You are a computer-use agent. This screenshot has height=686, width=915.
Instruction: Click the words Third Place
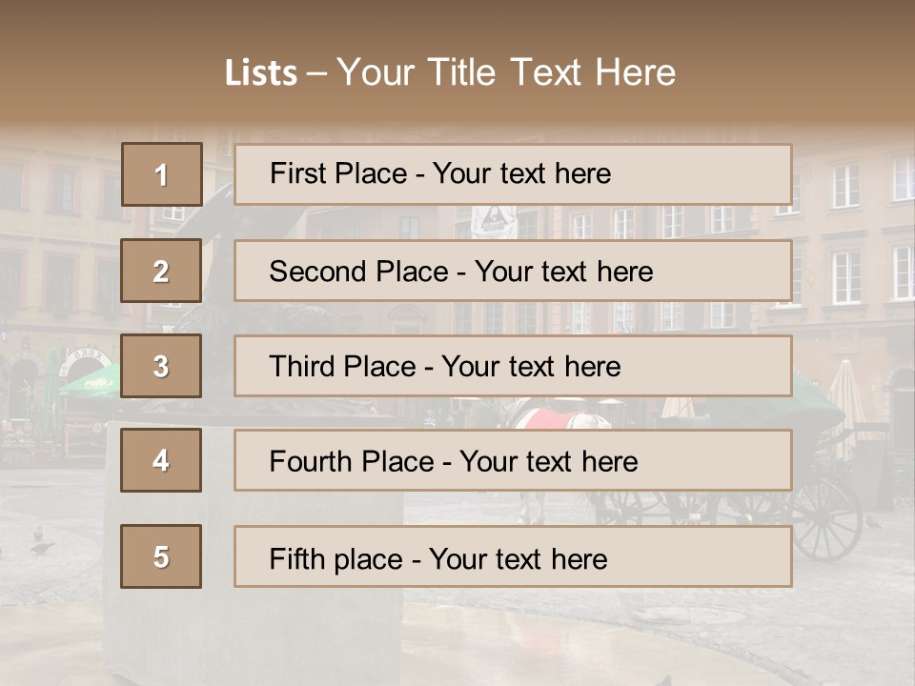[x=342, y=366]
